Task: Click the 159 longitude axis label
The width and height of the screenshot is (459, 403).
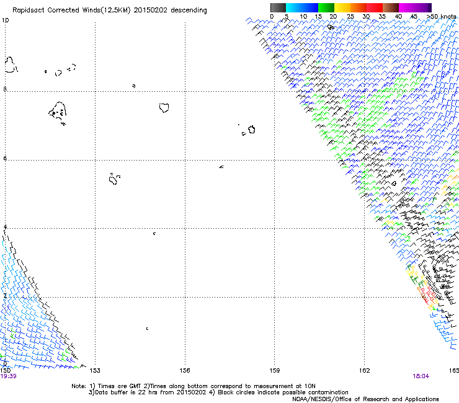Action: point(275,371)
